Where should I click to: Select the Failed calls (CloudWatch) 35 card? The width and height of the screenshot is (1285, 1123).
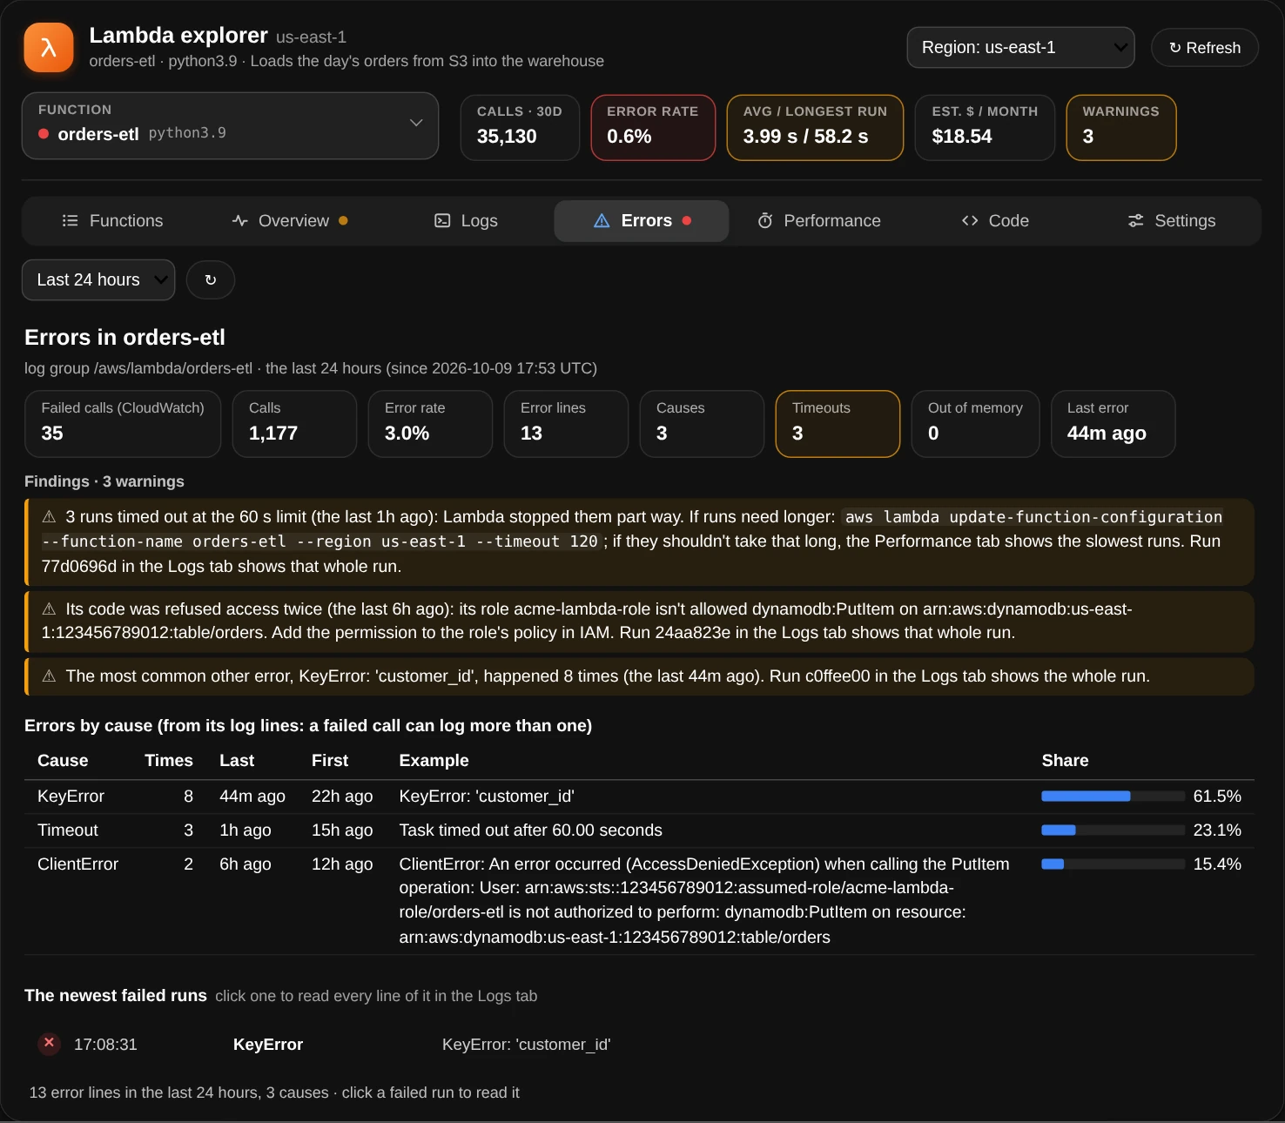pos(123,424)
